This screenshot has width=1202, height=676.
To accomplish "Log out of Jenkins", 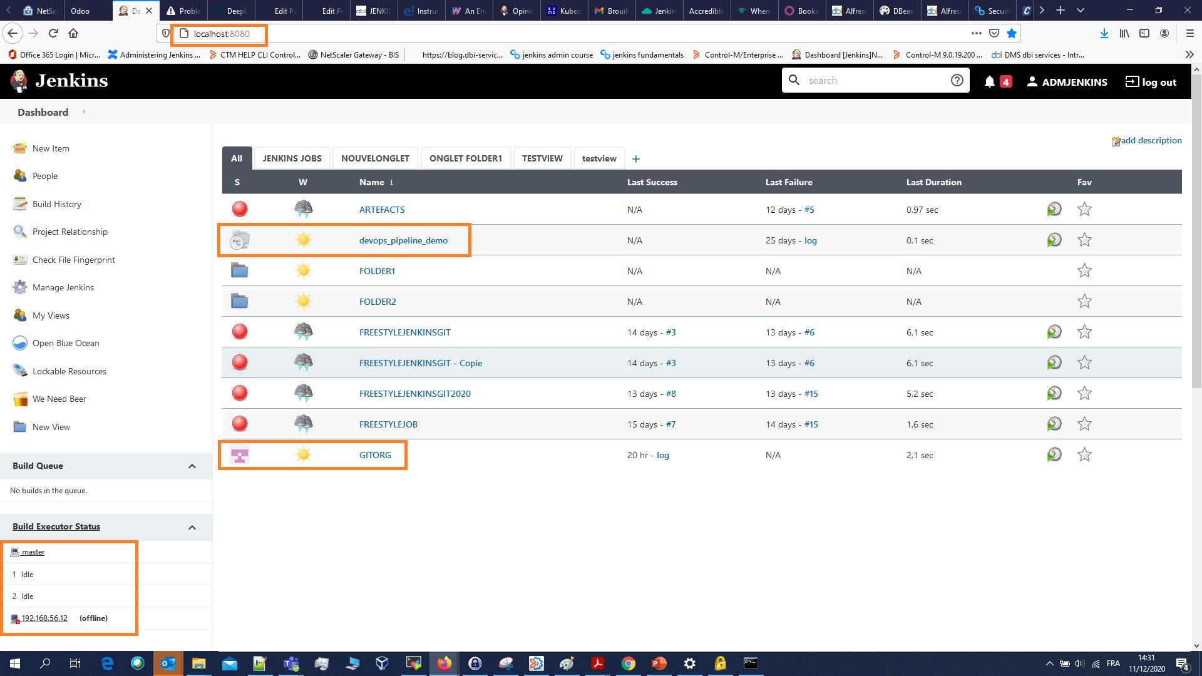I will tap(1151, 82).
